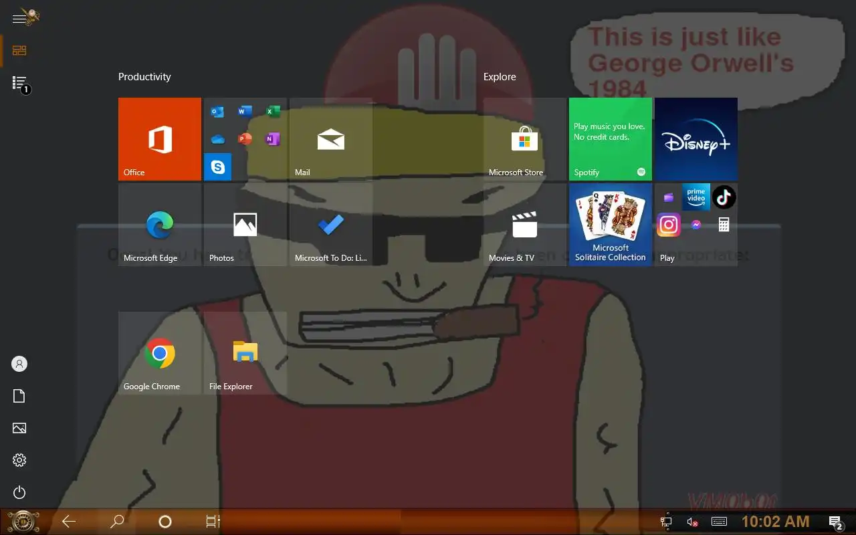The image size is (856, 535).
Task: Open Search from the taskbar magnifier
Action: pyautogui.click(x=117, y=522)
